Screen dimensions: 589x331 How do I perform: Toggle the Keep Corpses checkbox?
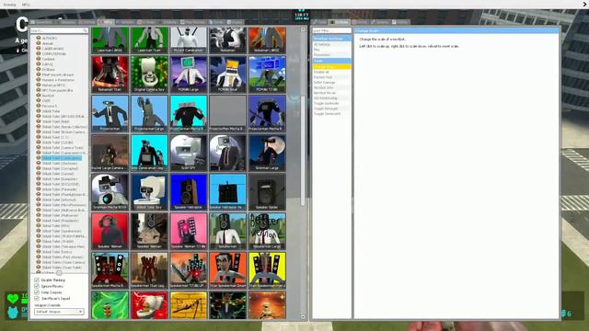pos(37,292)
